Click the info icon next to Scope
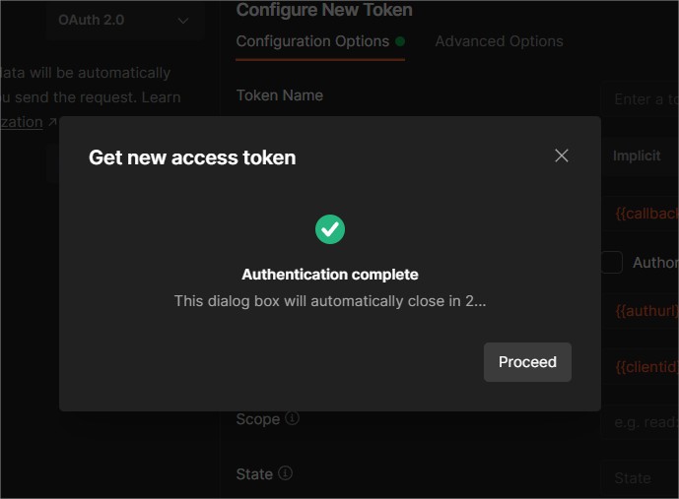The height and width of the screenshot is (499, 679). [x=293, y=418]
